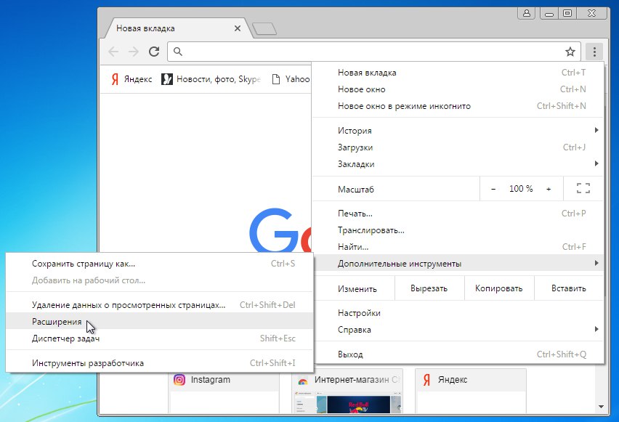This screenshot has width=619, height=422.
Task: Click the reload page icon
Action: coord(154,52)
